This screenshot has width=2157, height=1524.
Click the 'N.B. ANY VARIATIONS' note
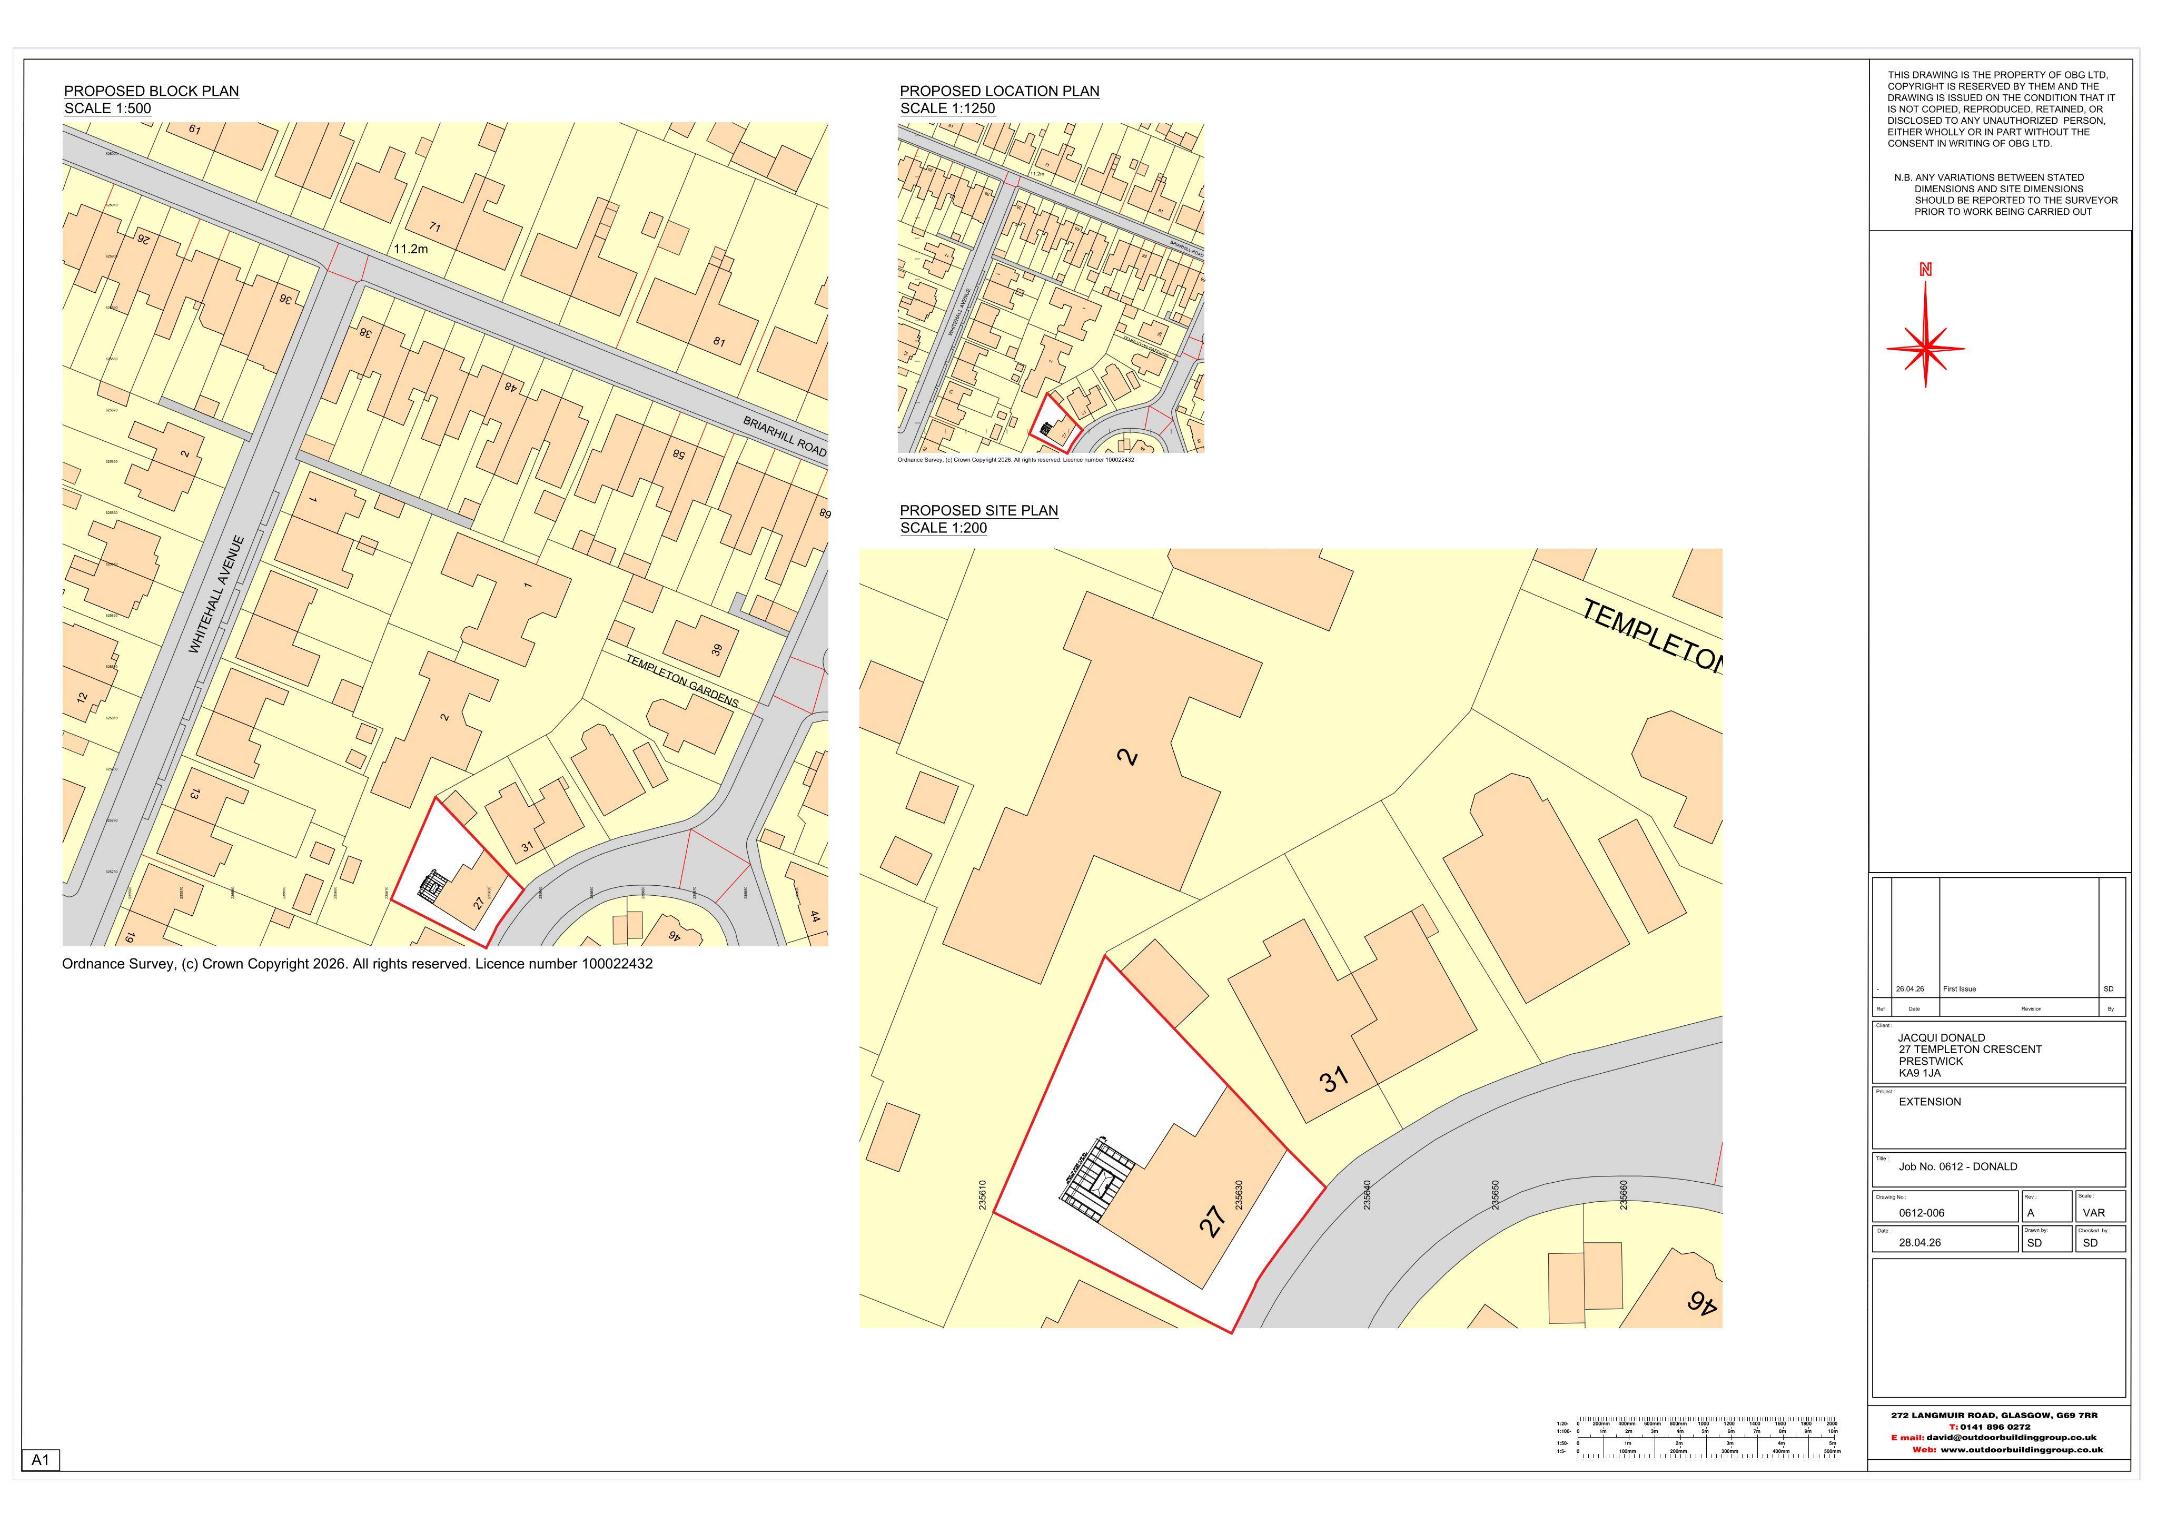point(2006,194)
